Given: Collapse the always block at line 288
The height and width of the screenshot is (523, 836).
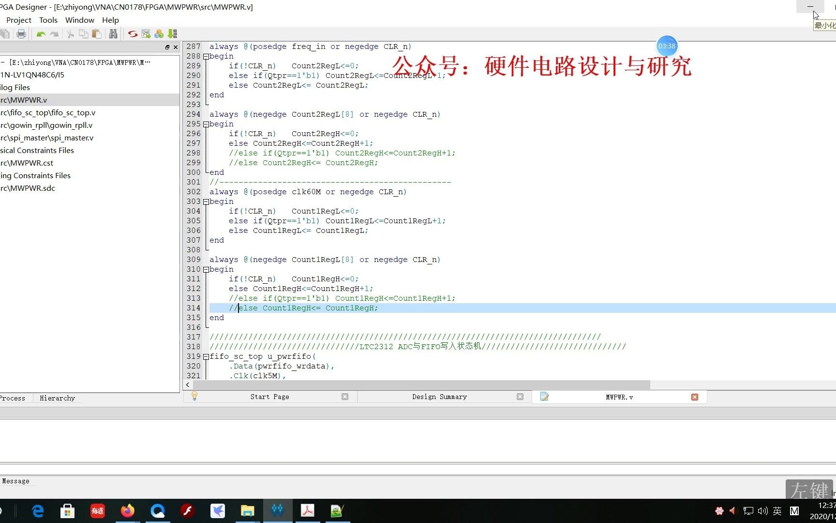Looking at the screenshot, I should 205,56.
